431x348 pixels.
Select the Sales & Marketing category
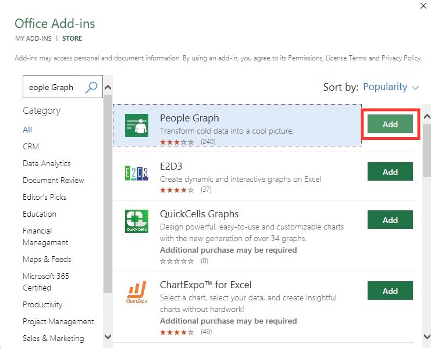(x=54, y=338)
